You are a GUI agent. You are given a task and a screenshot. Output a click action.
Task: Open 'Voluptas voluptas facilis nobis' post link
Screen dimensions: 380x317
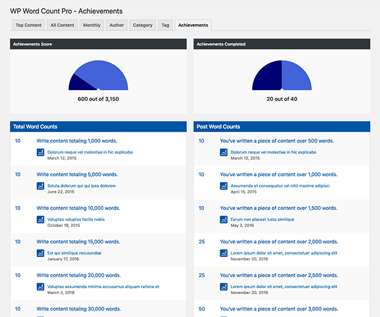coord(76,219)
